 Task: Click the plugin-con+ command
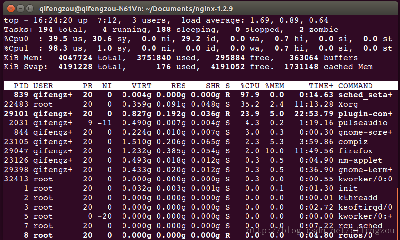click(x=365, y=114)
